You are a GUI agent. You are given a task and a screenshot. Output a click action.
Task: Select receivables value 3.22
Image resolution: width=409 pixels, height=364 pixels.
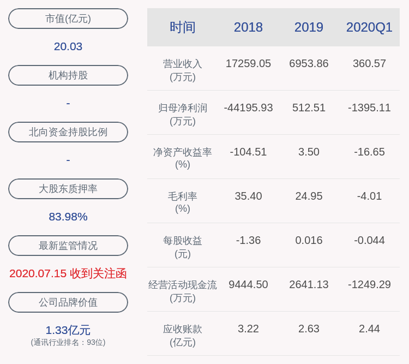coord(248,329)
